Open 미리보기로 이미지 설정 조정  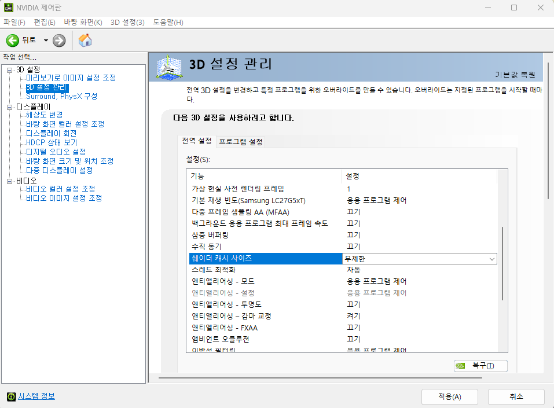71,78
